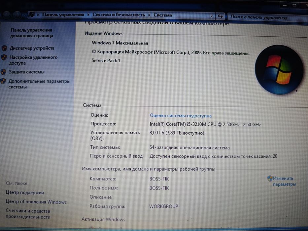Select BOSS-ПК next to Полное имя
The height and width of the screenshot is (231, 308).
pos(159,188)
